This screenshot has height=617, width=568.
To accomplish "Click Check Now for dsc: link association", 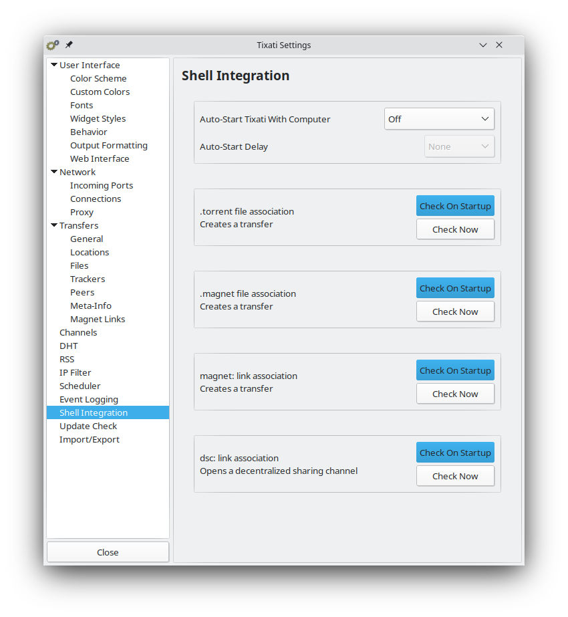I will click(455, 475).
